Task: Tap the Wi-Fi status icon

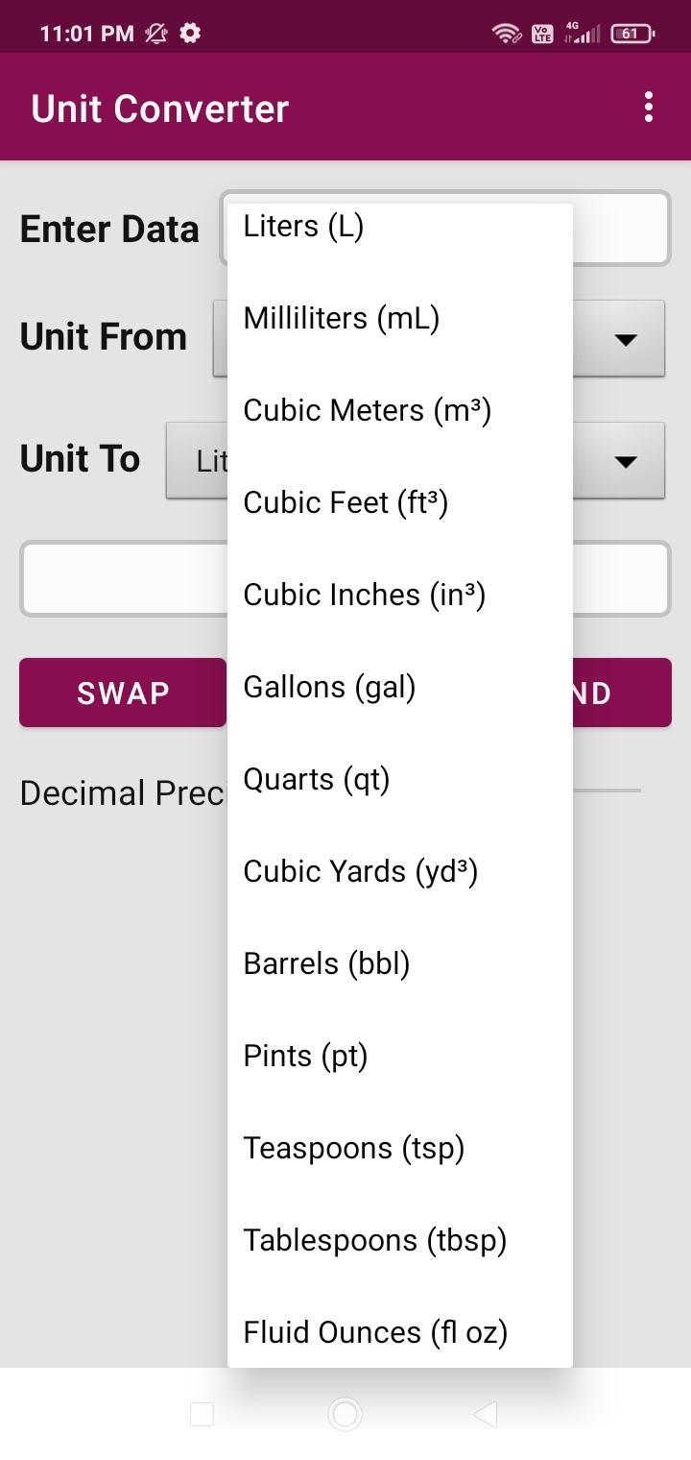Action: click(505, 34)
